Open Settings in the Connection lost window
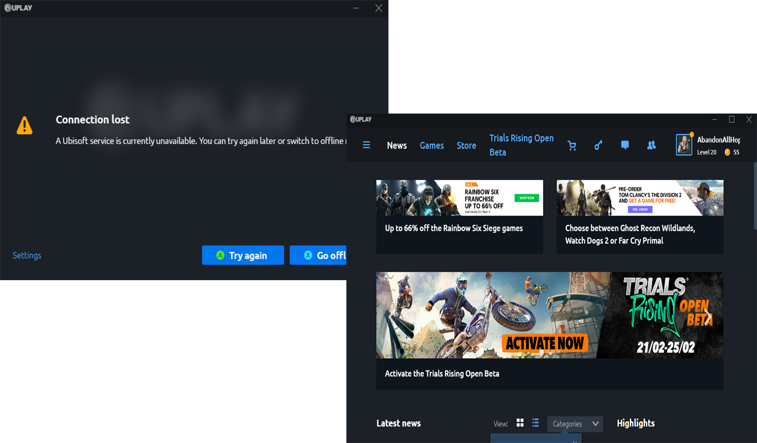The image size is (757, 443). click(x=27, y=255)
